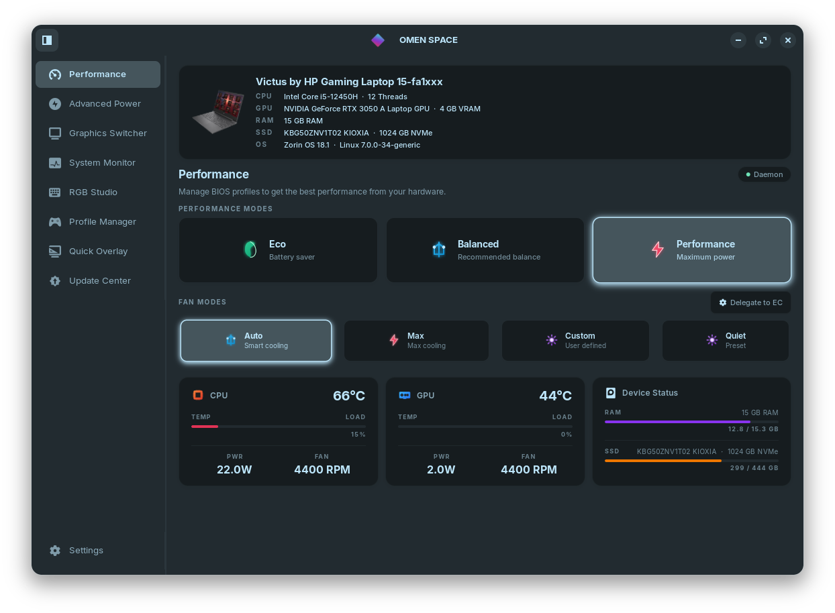835x613 pixels.
Task: Click the orange CPU chip icon
Action: pos(198,395)
